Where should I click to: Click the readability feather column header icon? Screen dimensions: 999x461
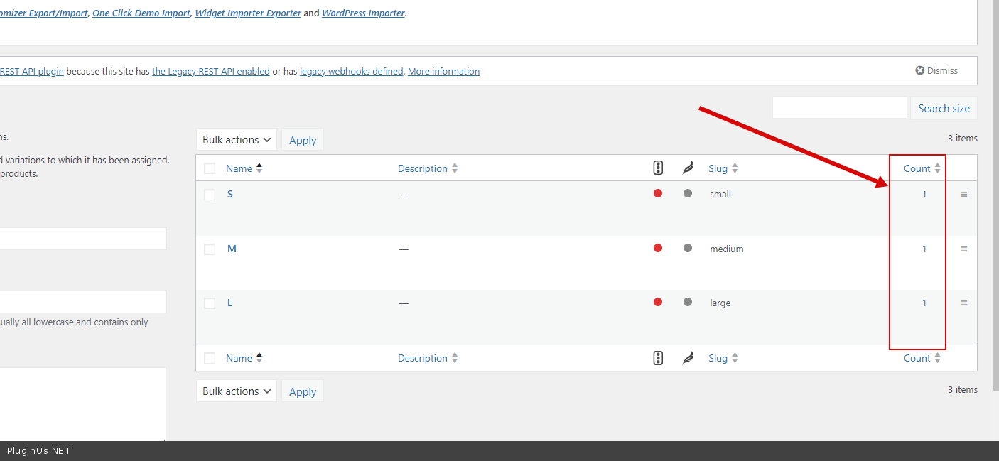coord(687,168)
